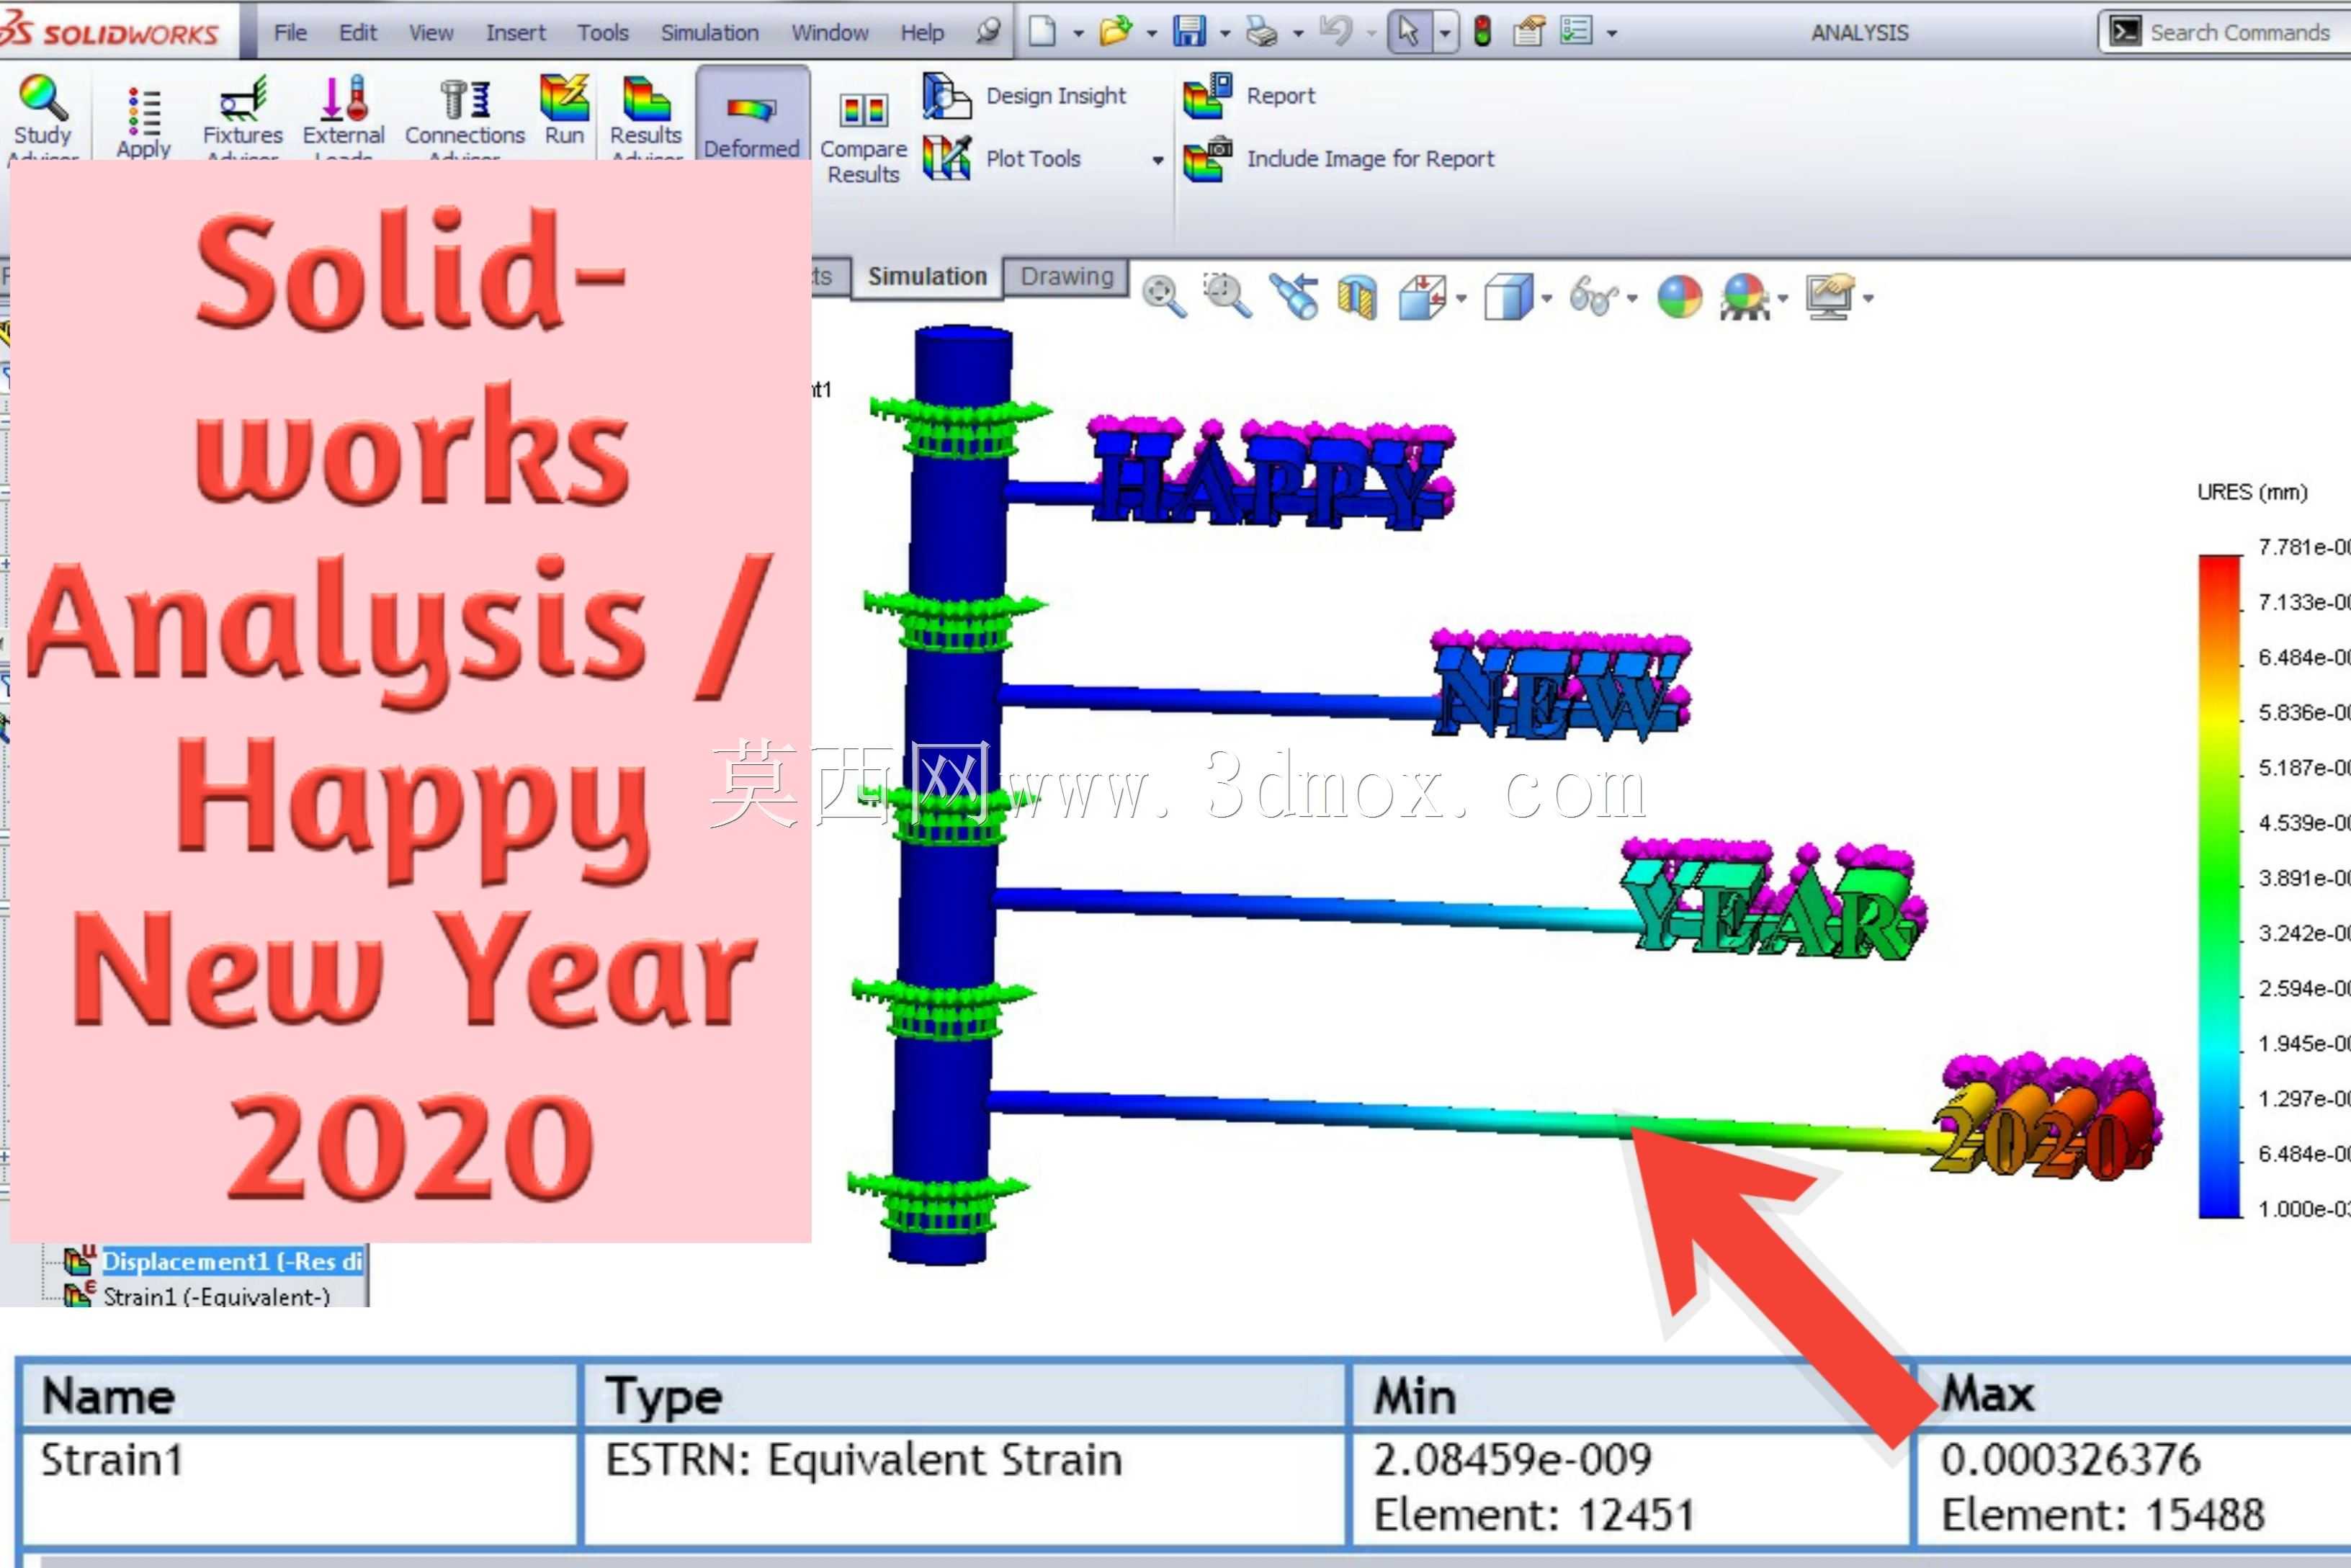Expand the Open file dropdown arrow

click(x=1152, y=33)
